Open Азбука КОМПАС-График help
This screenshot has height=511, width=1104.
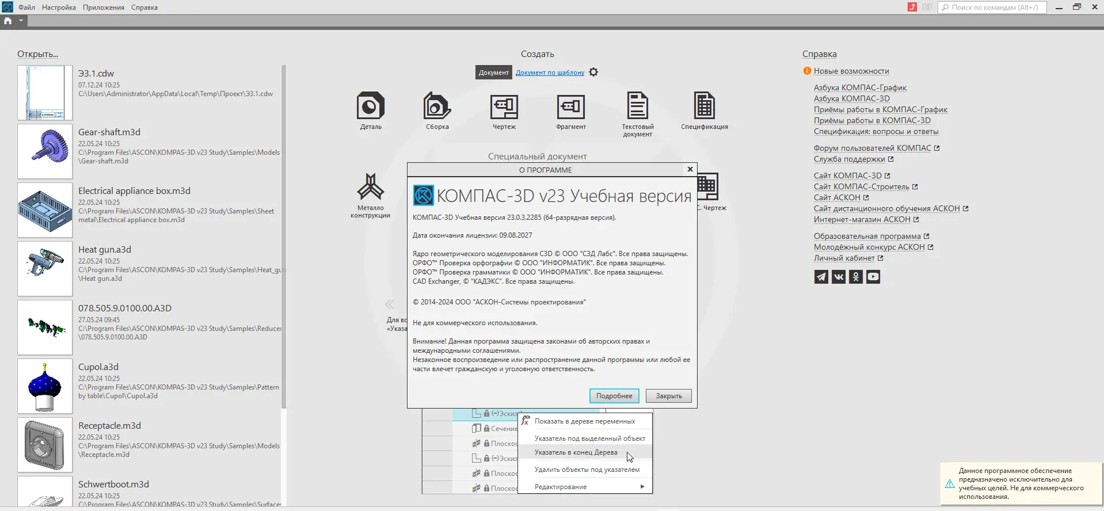pyautogui.click(x=860, y=87)
